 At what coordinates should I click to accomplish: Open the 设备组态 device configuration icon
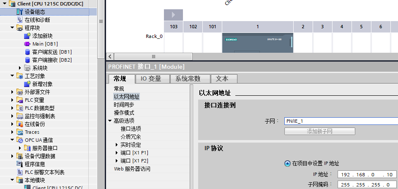tap(20, 12)
